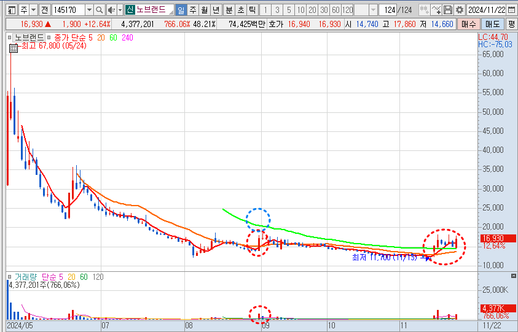The image size is (518, 332).
Task: Click the 전 button next to the code field
Action: pyautogui.click(x=45, y=10)
